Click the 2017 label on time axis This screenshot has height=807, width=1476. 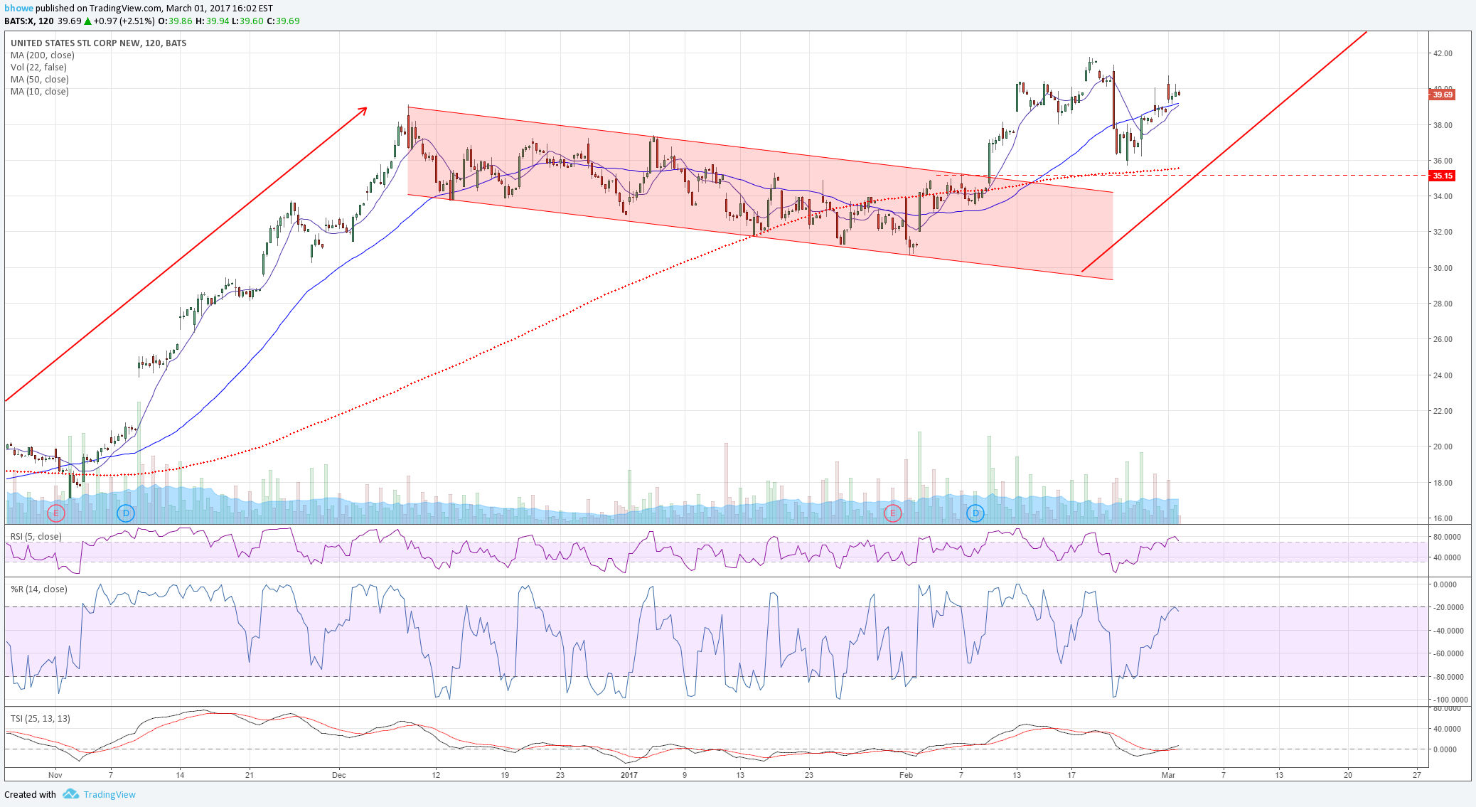click(x=629, y=775)
